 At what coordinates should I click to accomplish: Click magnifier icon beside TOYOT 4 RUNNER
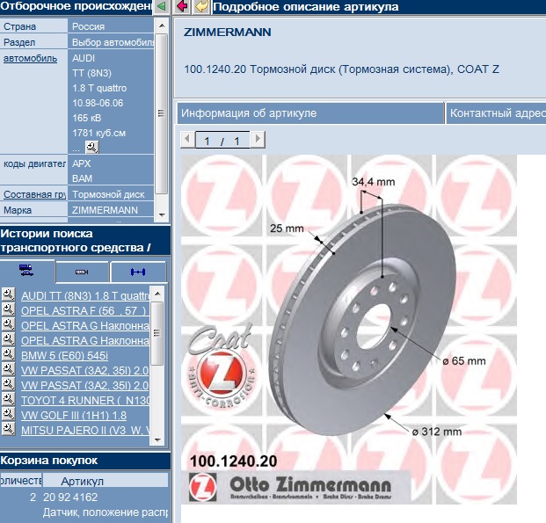pos(9,399)
